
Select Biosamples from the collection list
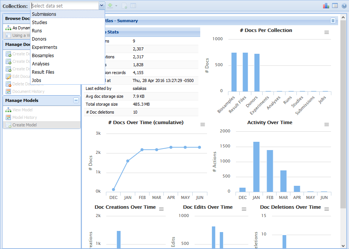[44, 56]
